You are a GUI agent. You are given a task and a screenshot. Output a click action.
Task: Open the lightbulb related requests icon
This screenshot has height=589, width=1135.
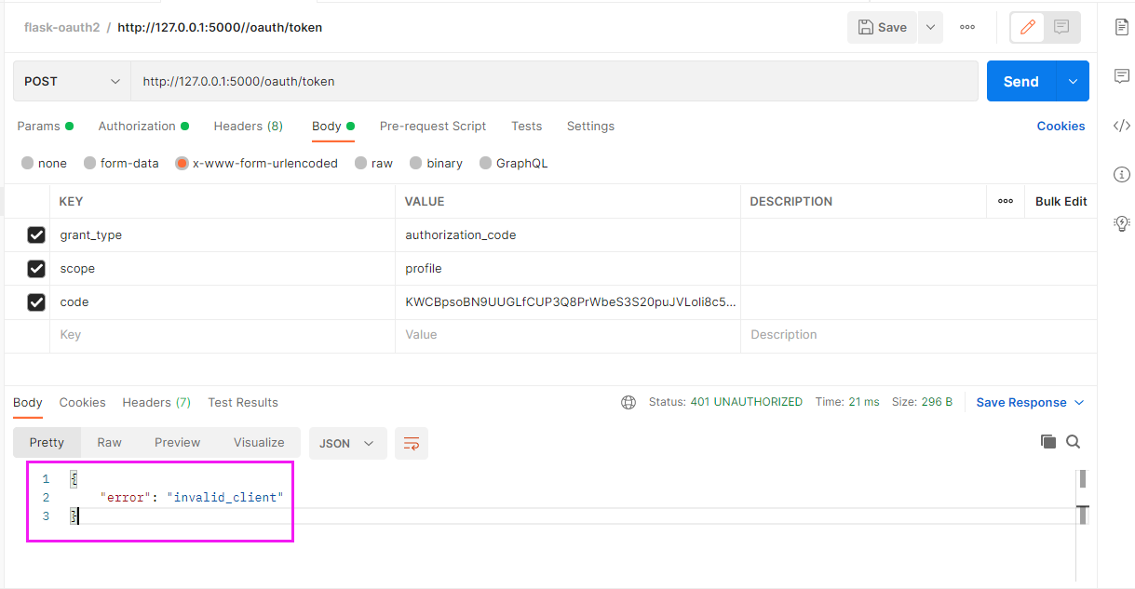[1122, 223]
